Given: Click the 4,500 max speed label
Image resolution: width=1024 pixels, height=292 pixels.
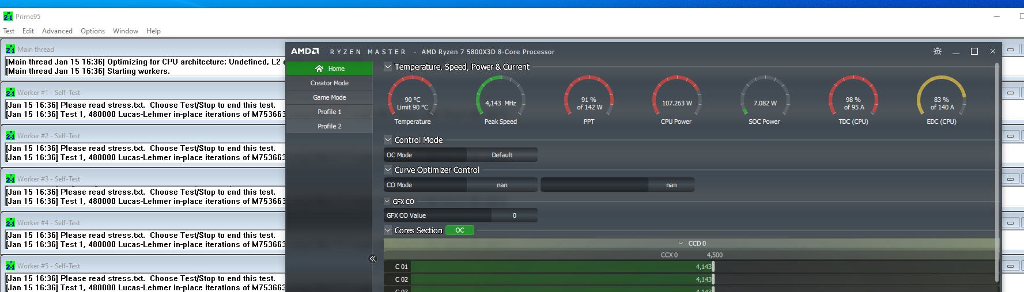Looking at the screenshot, I should pyautogui.click(x=715, y=255).
